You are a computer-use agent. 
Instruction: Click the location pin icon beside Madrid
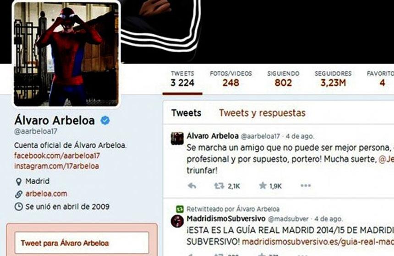pyautogui.click(x=18, y=181)
